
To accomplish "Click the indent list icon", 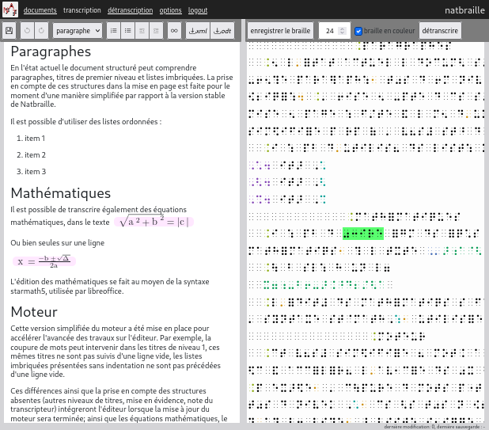I will pos(156,31).
